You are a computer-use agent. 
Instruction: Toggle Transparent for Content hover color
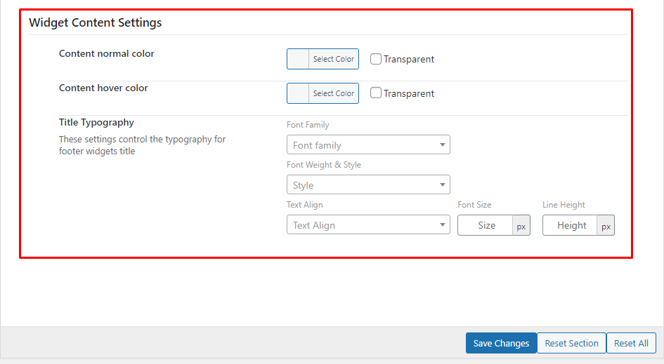376,93
